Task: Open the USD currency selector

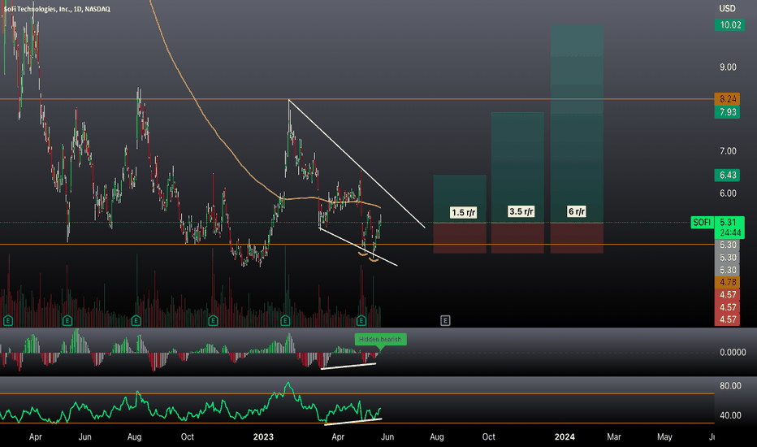Action: [727, 8]
